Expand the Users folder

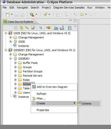(15, 92)
